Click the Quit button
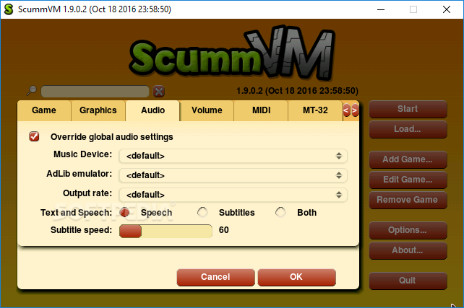The image size is (464, 308). click(x=408, y=281)
